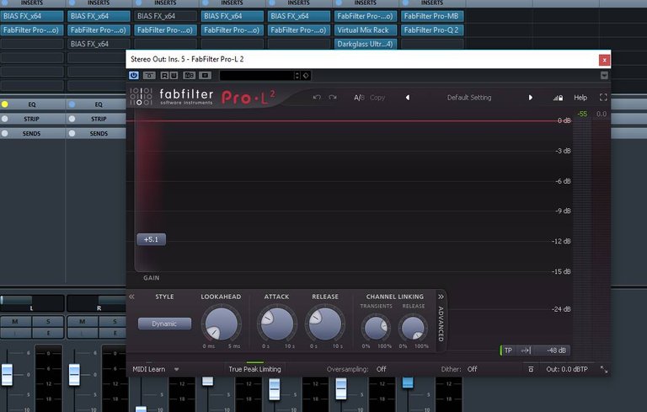Click the undo arrow in Pro-L 2
This screenshot has width=647, height=412.
point(317,98)
